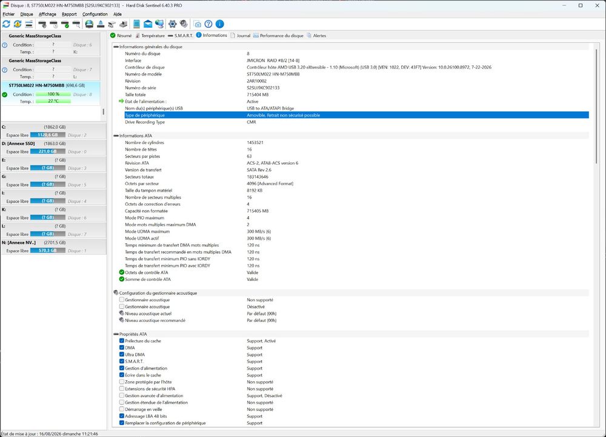Open the send email report icon
The image size is (606, 437).
[148, 24]
